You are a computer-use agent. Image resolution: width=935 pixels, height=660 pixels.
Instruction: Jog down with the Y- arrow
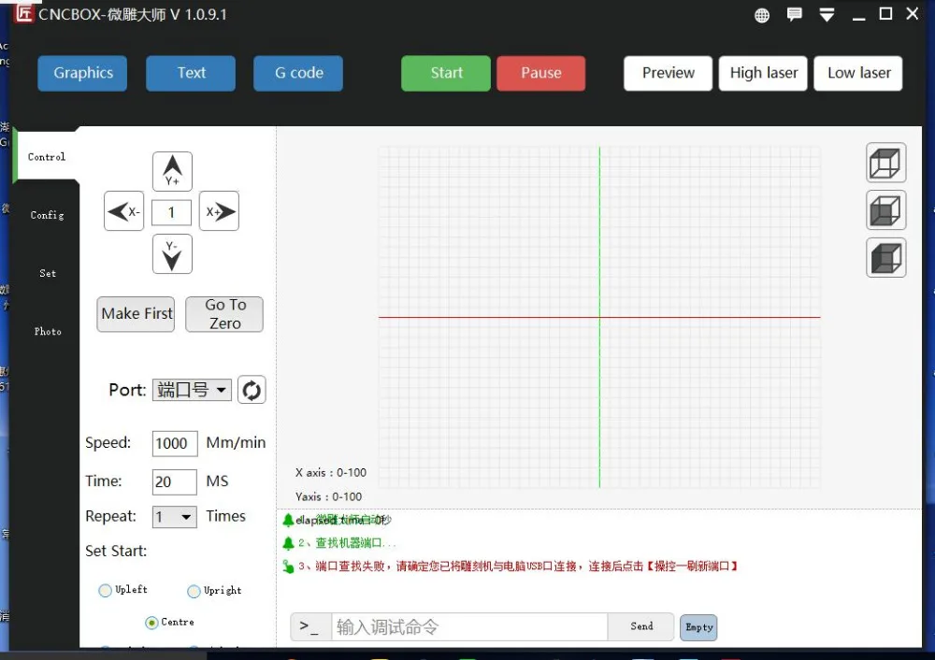tap(172, 254)
